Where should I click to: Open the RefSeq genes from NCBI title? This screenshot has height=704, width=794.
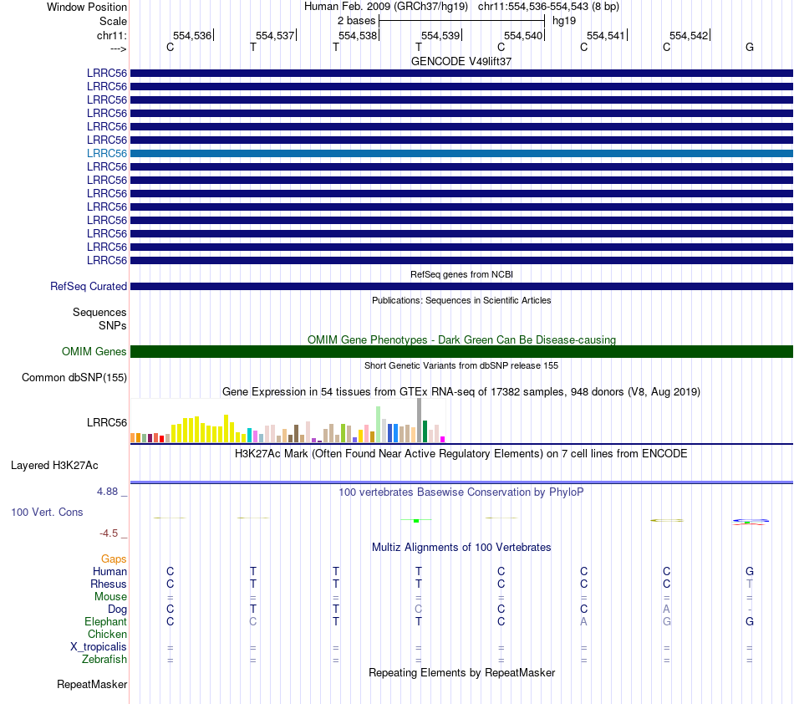[461, 274]
